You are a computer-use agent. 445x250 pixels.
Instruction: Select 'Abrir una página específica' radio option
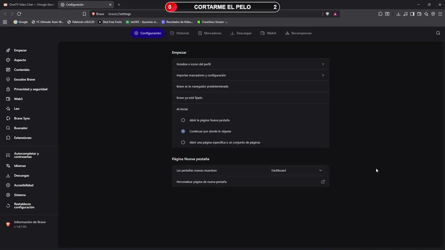(183, 142)
